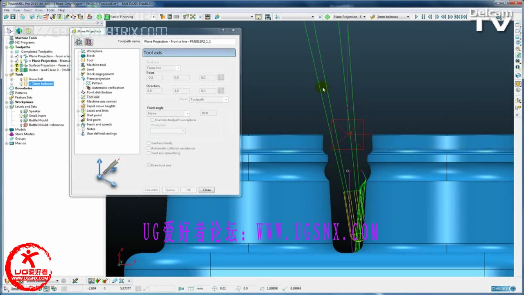This screenshot has width=524, height=295.
Task: Click the lightbulb icon in top toolbar
Action: 258,17
